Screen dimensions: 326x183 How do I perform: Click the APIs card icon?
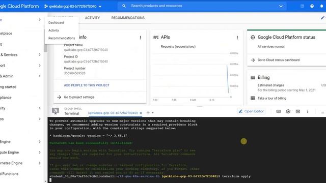(x=156, y=37)
